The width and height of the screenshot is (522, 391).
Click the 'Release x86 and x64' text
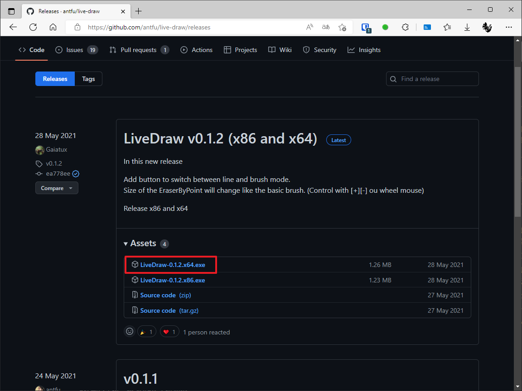[155, 209]
